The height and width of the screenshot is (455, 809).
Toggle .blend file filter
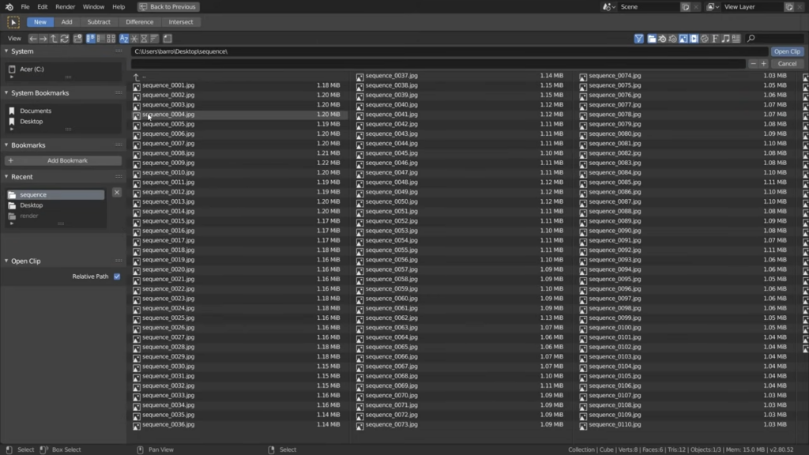click(662, 39)
